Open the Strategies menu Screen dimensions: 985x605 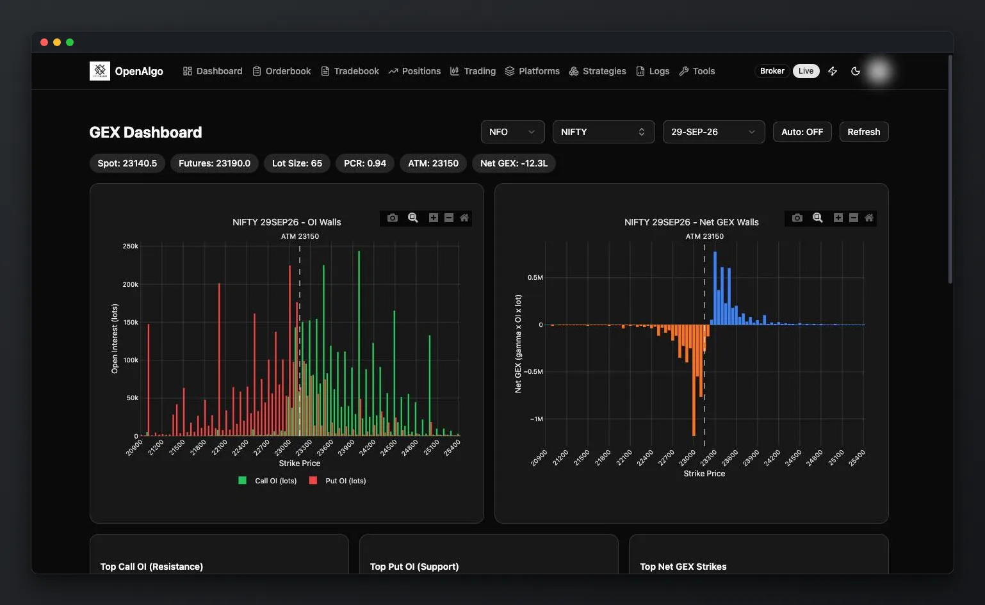coord(598,71)
